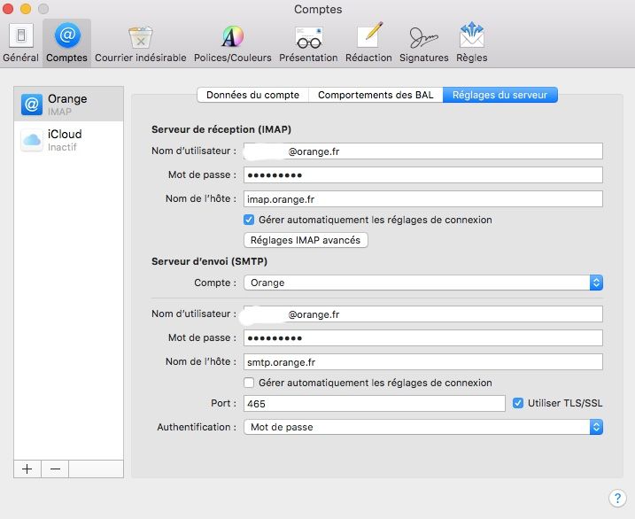
Task: Open the help question mark button
Action: click(617, 498)
